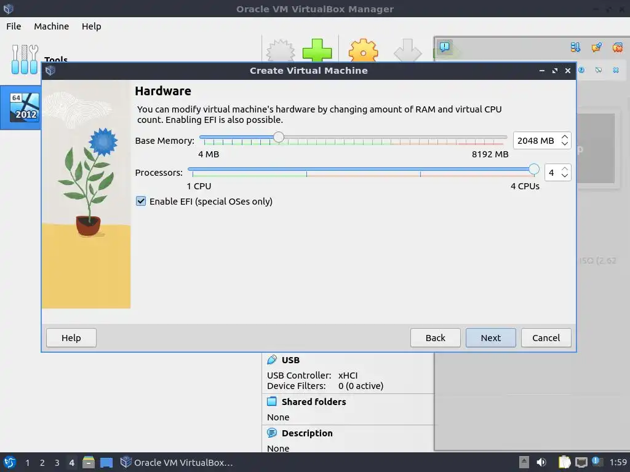Click the VirtualBox cube icon in dialog title
This screenshot has width=630, height=472.
coord(50,71)
